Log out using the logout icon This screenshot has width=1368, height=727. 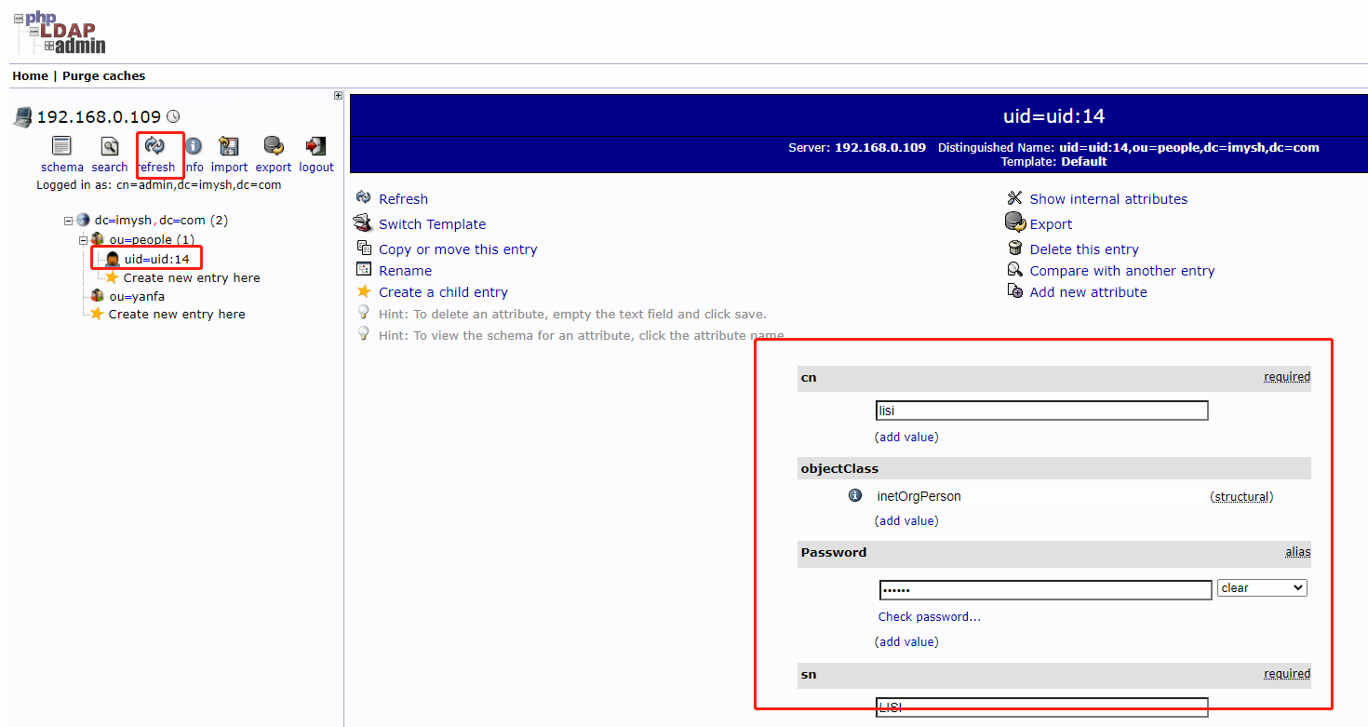(x=315, y=147)
